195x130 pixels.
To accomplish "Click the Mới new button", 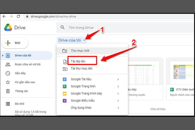I will click(x=15, y=43).
